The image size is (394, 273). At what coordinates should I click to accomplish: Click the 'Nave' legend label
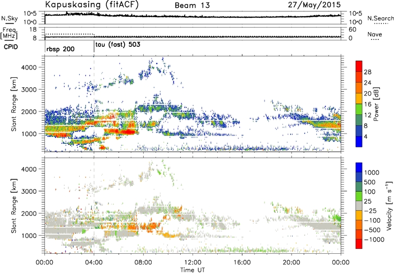pos(375,34)
